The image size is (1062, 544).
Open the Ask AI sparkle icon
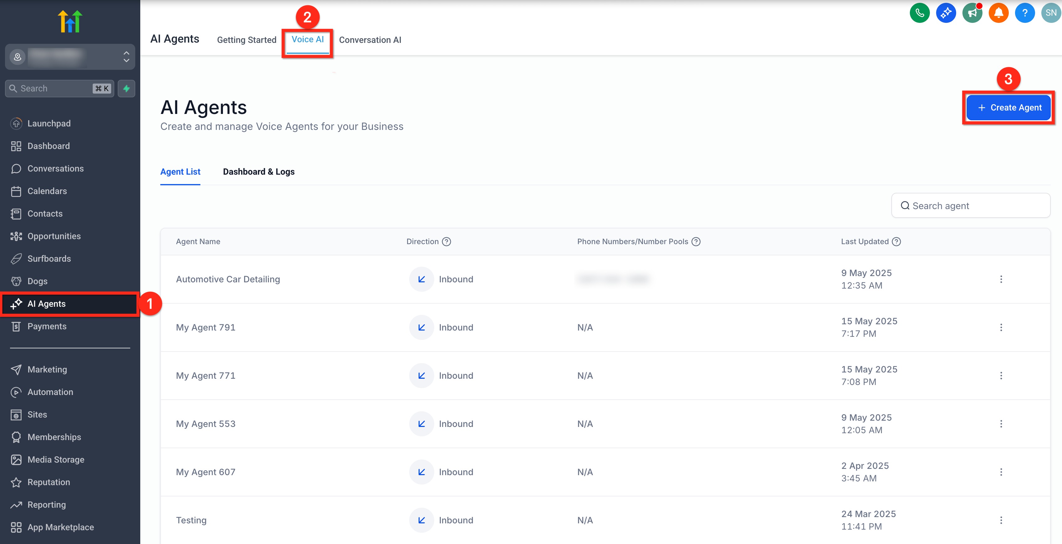(946, 13)
